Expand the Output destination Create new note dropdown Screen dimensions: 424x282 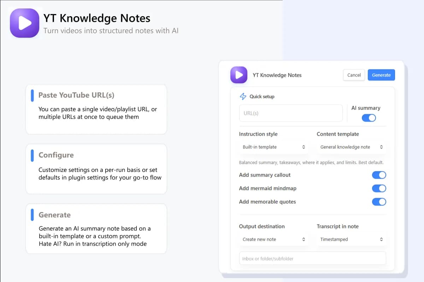(x=274, y=239)
